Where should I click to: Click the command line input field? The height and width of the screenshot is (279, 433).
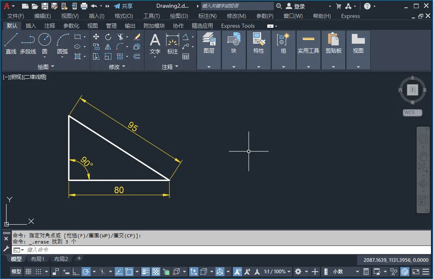pos(221,250)
